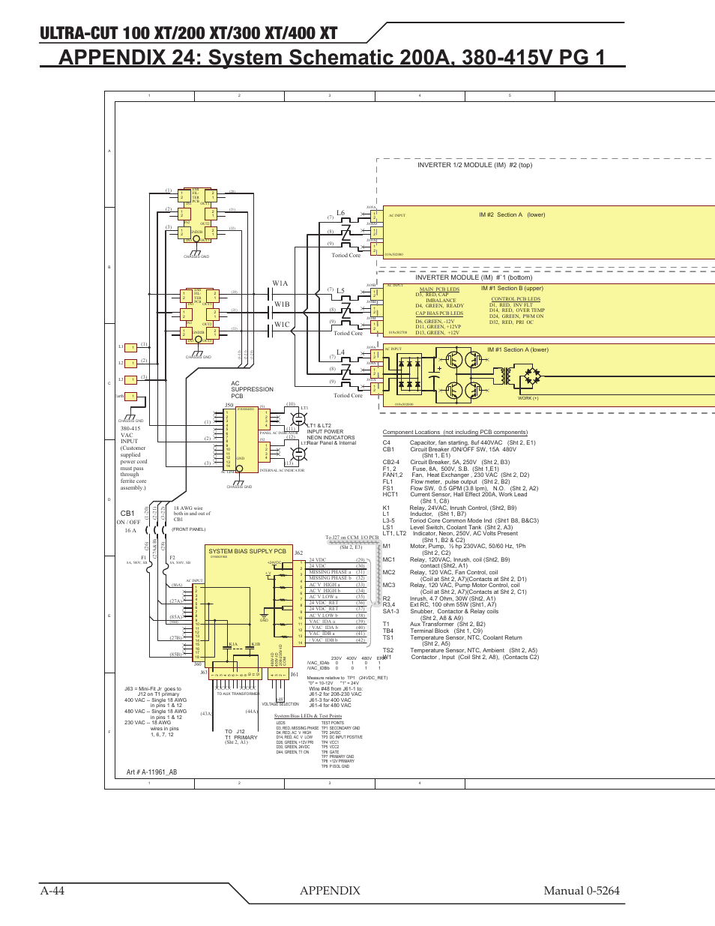The height and width of the screenshot is (926, 715).
Task: Click the page title Ultra-Cut 100 XT/200 XT
Action: click(x=188, y=34)
